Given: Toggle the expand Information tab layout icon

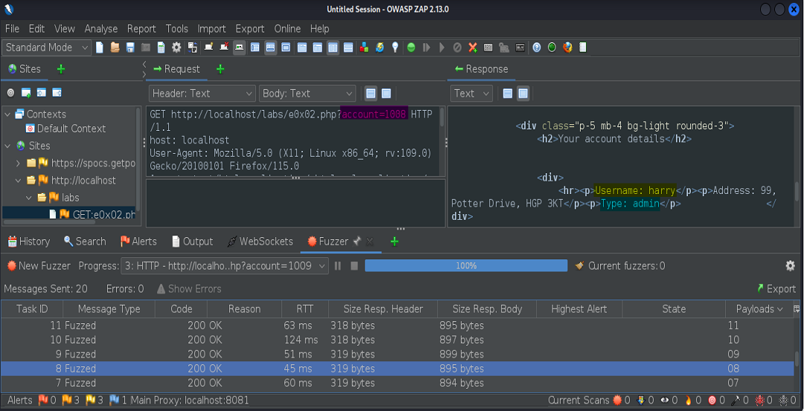Looking at the screenshot, I should tap(271, 48).
